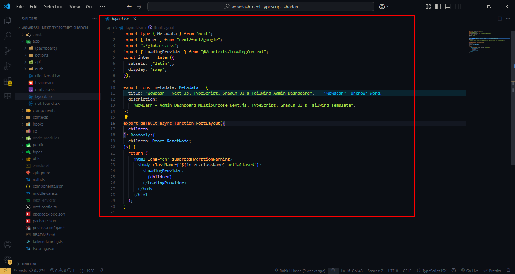Open the View menu

pos(74,6)
